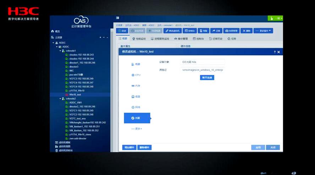Viewport: 315px width, 175px height.
Task: Switch to the 性能监控 tab
Action: click(x=139, y=39)
